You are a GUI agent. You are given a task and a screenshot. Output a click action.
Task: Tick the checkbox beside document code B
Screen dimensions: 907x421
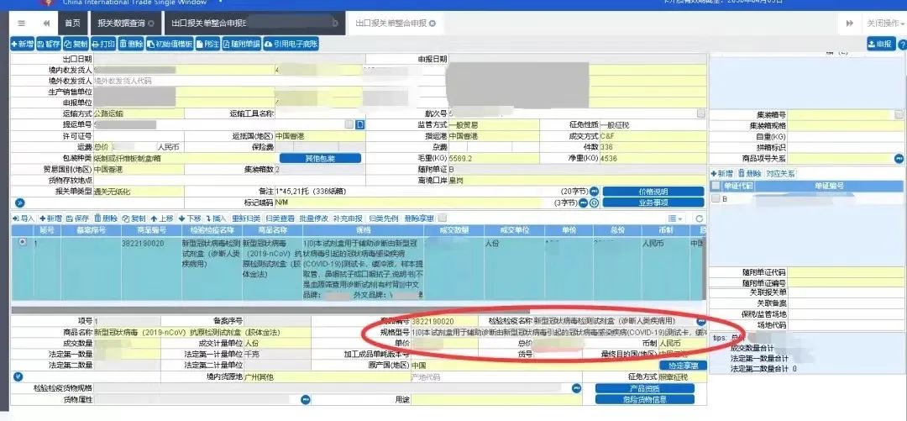coord(716,199)
